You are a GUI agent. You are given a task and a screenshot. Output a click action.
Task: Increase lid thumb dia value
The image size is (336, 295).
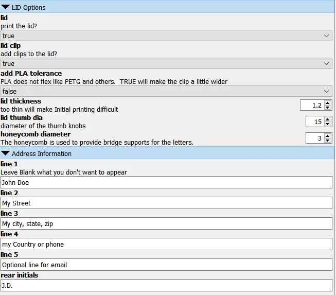[328, 119]
